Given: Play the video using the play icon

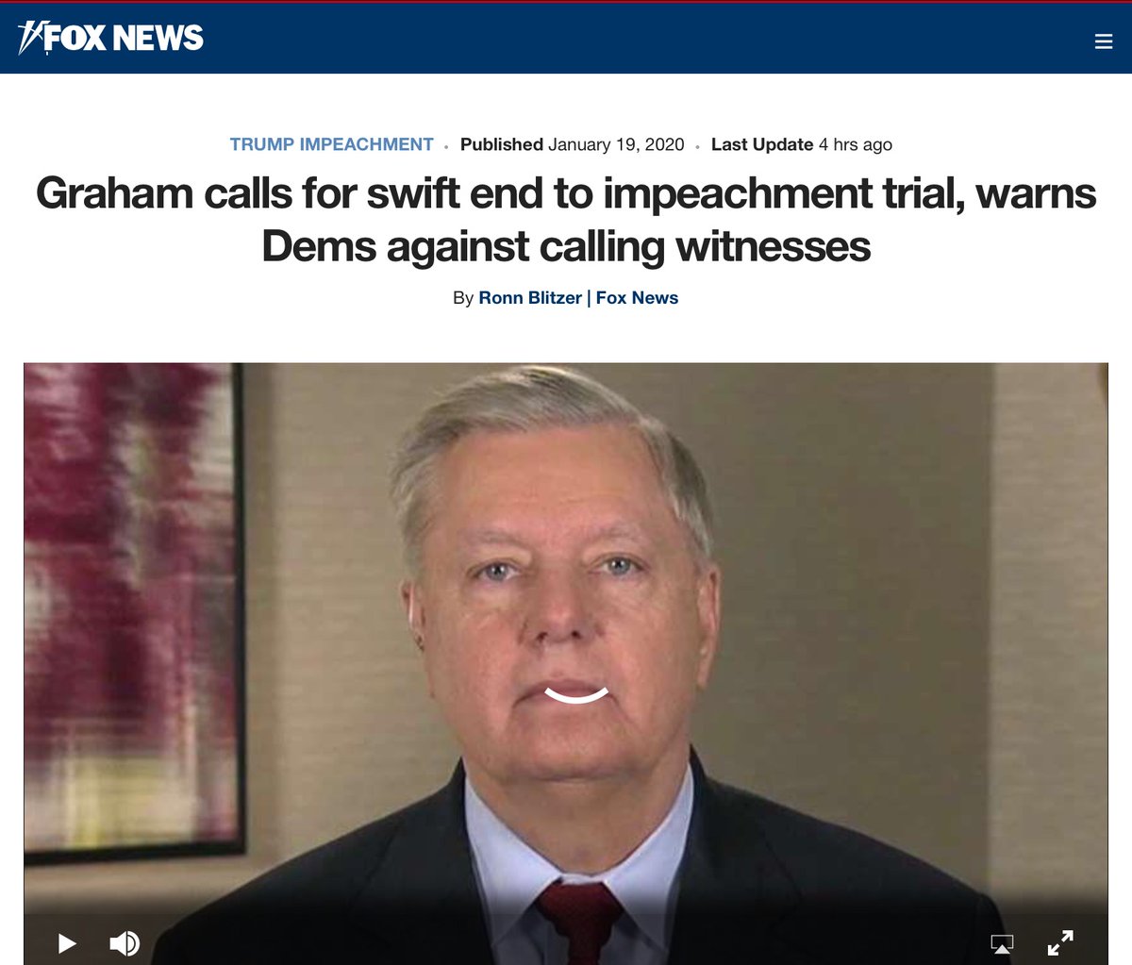Looking at the screenshot, I should coord(67,942).
